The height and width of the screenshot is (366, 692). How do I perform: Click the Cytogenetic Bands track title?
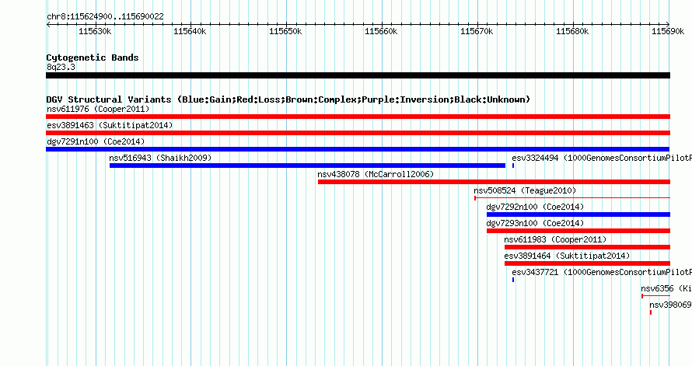click(93, 58)
